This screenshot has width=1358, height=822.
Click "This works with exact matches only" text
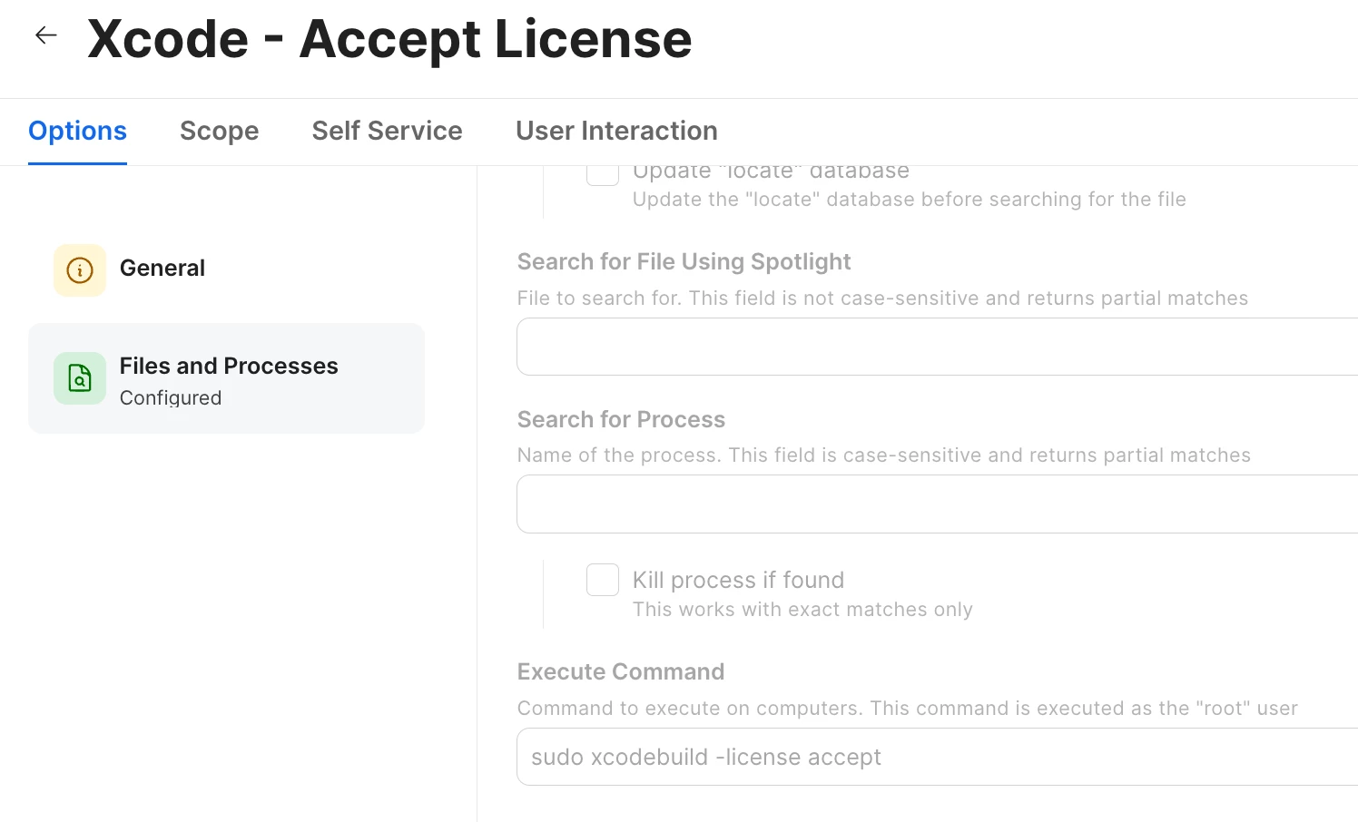click(x=802, y=609)
